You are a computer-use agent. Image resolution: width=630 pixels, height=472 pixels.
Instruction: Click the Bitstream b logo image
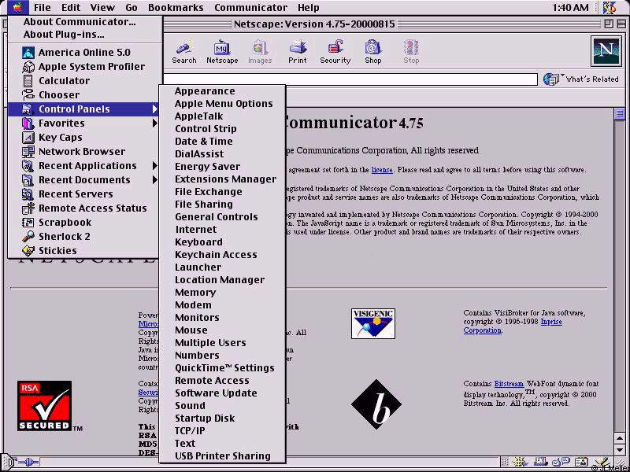[376, 404]
